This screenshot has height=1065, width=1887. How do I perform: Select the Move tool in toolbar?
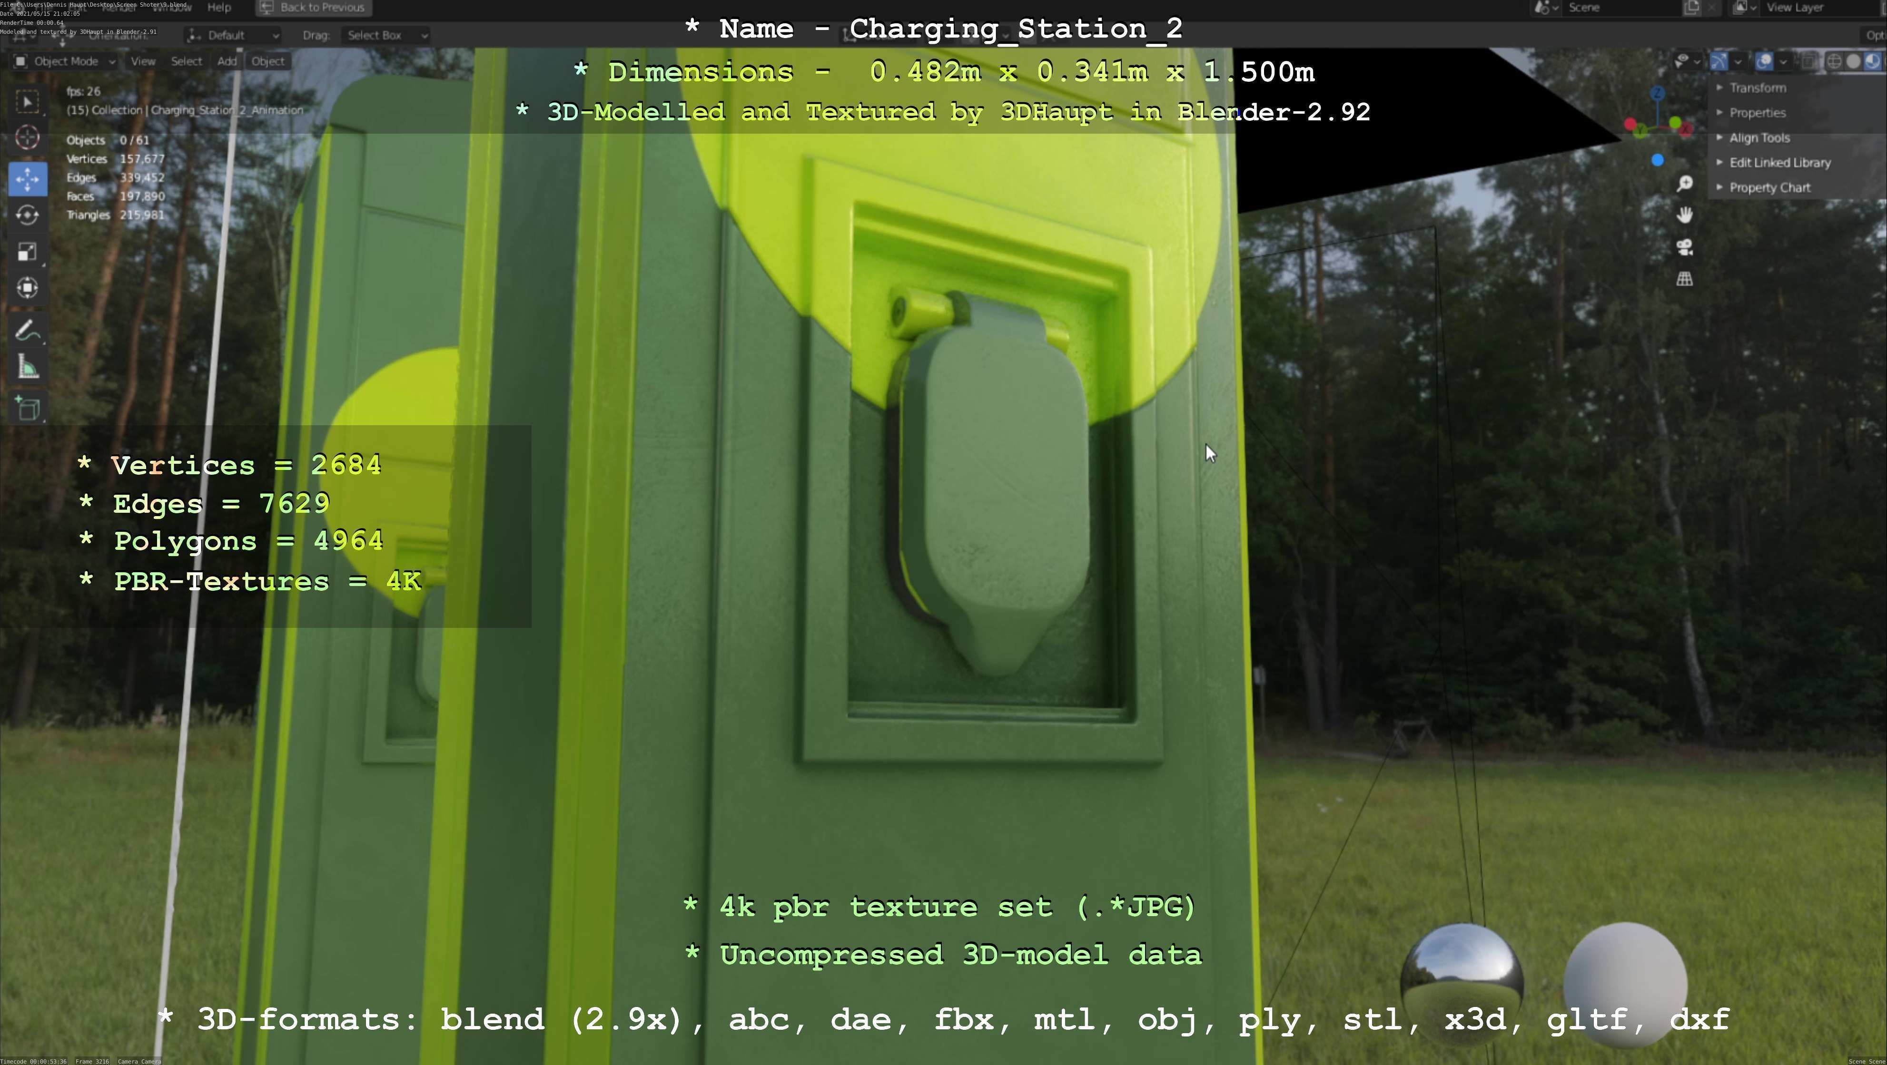pyautogui.click(x=27, y=179)
